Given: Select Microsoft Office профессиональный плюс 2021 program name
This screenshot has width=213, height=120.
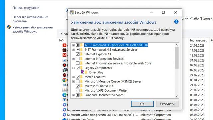Looking at the screenshot, I should tap(103, 115).
